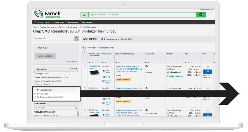Sort Pris column ascending arrow
Viewport: 248px width, 132px height.
coord(186,63)
